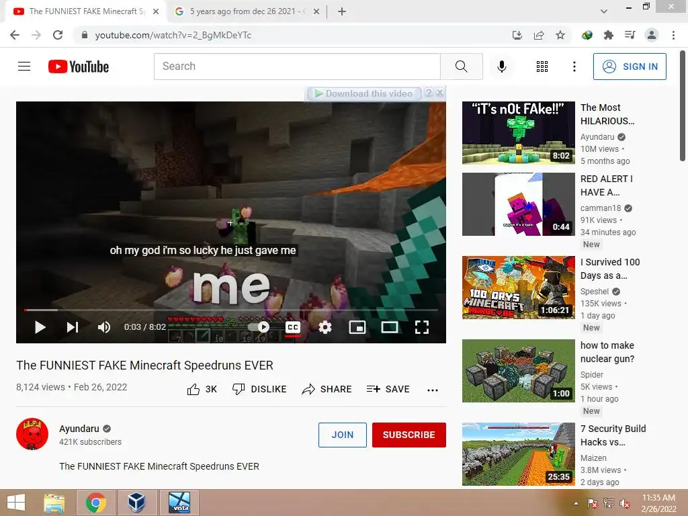The height and width of the screenshot is (516, 688).
Task: Open Chrome three-dot menu
Action: [x=673, y=35]
